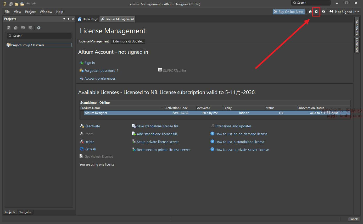The height and width of the screenshot is (224, 363).
Task: Click the Expiry column header
Action: click(244, 108)
